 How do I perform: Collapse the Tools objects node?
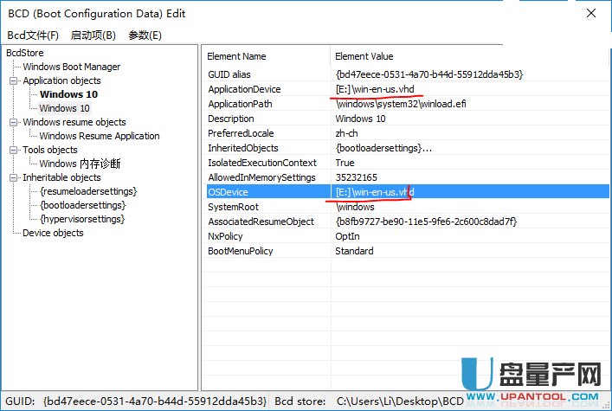(14, 150)
